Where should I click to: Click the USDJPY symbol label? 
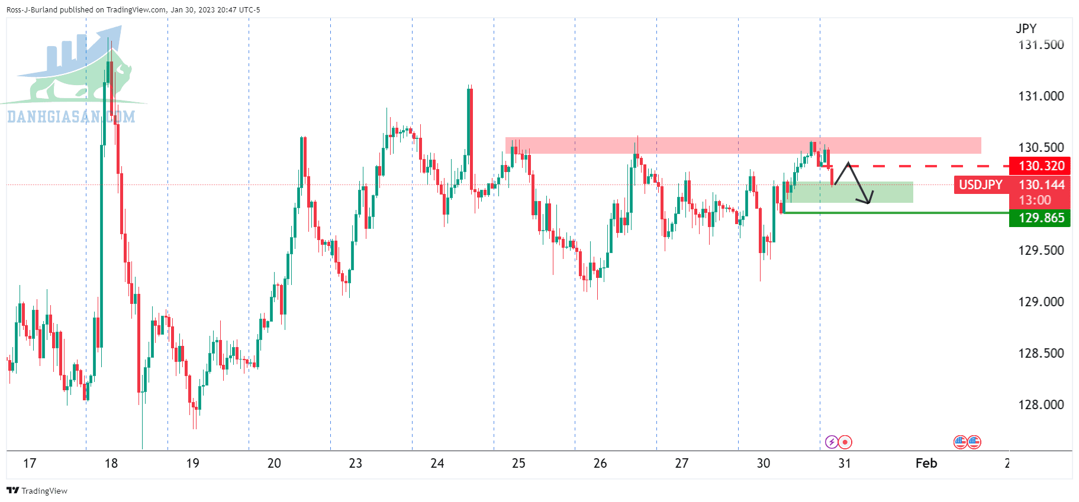tap(981, 185)
